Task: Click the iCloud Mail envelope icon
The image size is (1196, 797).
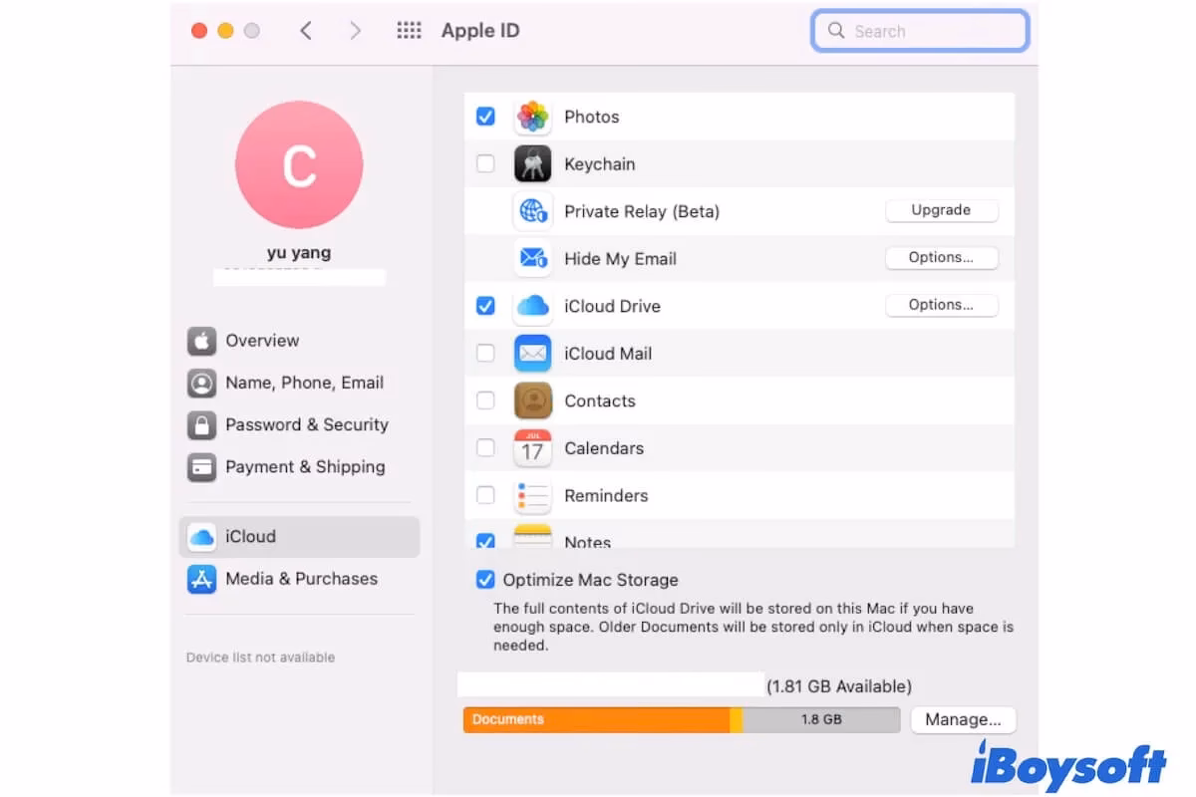Action: coord(532,353)
